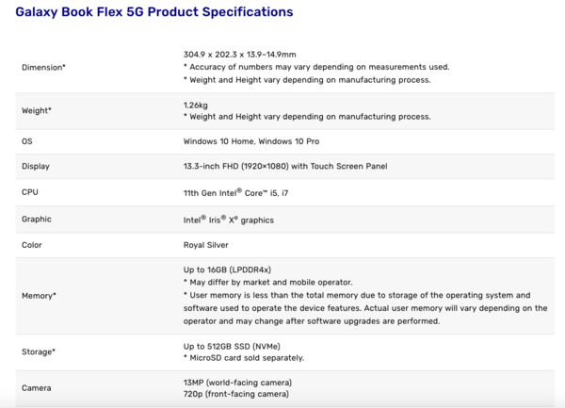This screenshot has width=565, height=408.
Task: Click the Galaxy Book Flex 5G Product Specifications heading
Action: (154, 12)
